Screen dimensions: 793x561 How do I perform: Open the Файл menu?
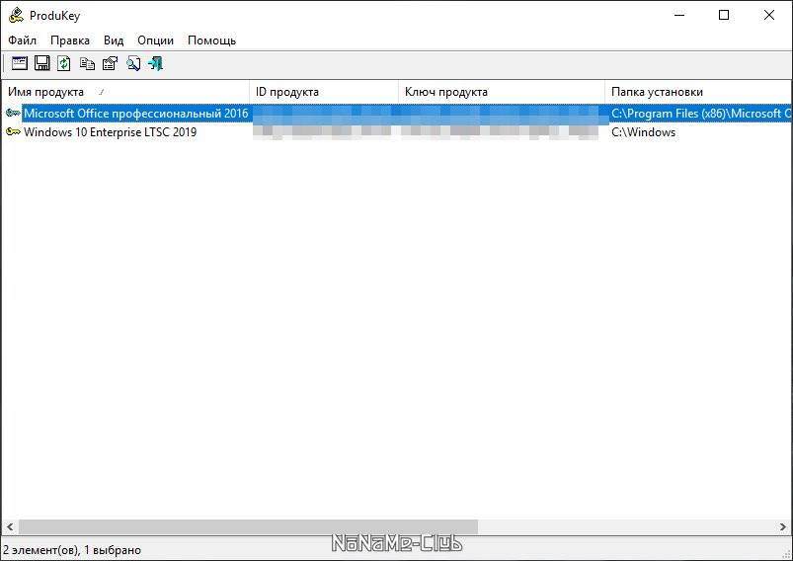pos(23,40)
